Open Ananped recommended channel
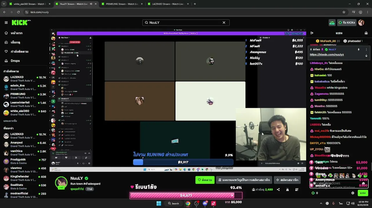 coord(25,144)
